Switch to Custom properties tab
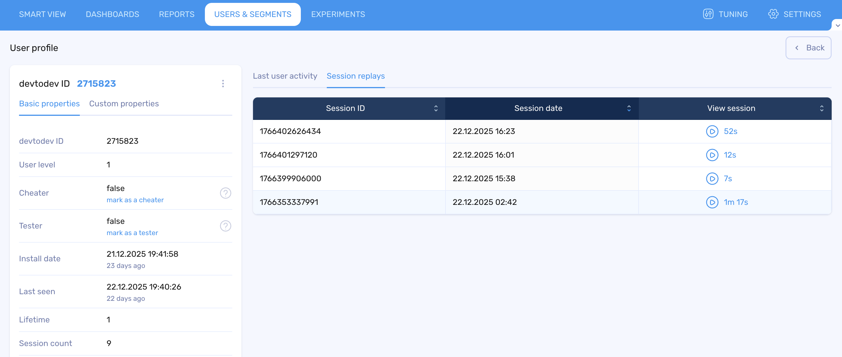This screenshot has height=357, width=842. tap(124, 104)
